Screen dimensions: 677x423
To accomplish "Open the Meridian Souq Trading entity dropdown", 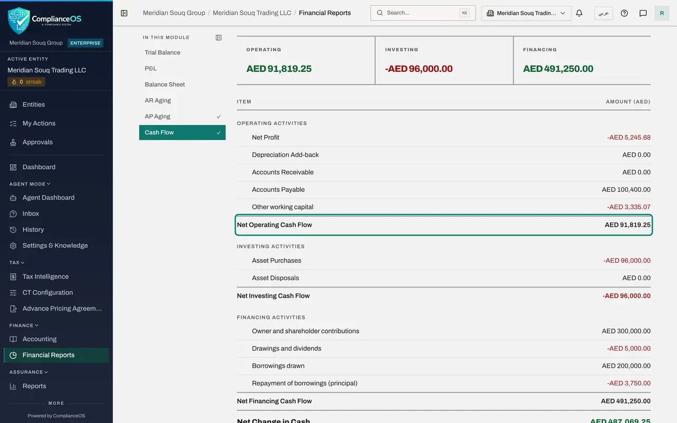I will pos(526,13).
